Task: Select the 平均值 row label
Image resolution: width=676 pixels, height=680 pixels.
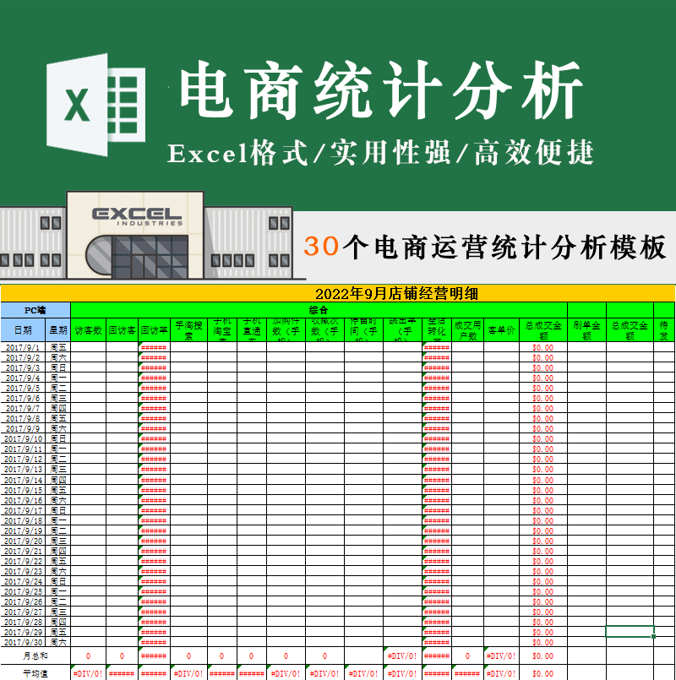Action: click(35, 673)
